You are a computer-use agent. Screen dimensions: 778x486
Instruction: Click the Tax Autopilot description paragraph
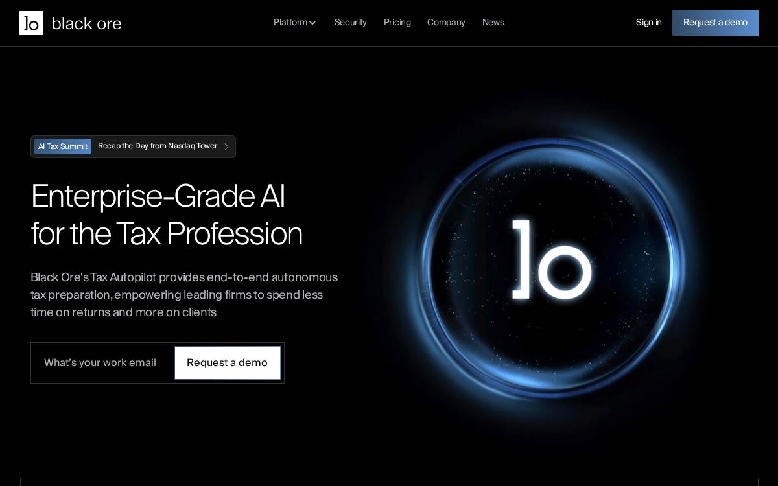point(184,295)
